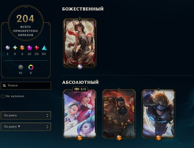The width and height of the screenshot is (194, 148).
Task: Click the magenta Legendary tier gem icon
Action: click(29, 48)
